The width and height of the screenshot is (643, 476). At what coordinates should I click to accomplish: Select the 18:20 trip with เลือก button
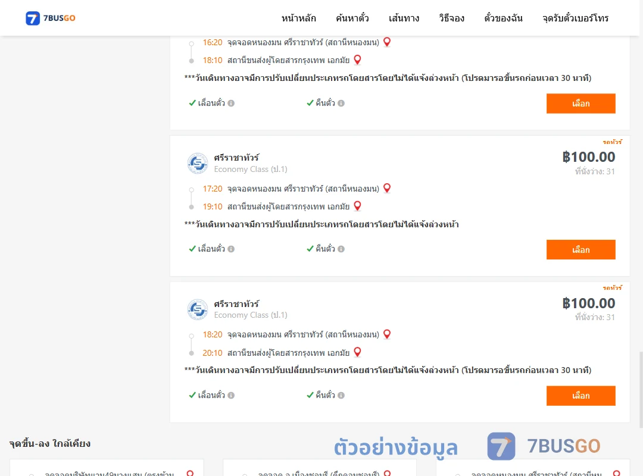(580, 396)
